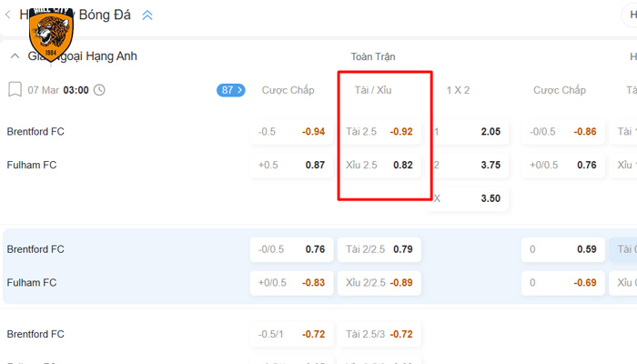The height and width of the screenshot is (364, 637).
Task: Open Brentford FC in the first match row
Action: 35,132
